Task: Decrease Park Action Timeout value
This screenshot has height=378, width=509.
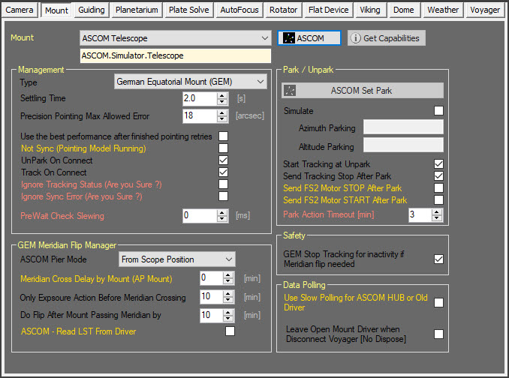Action: coord(437,217)
